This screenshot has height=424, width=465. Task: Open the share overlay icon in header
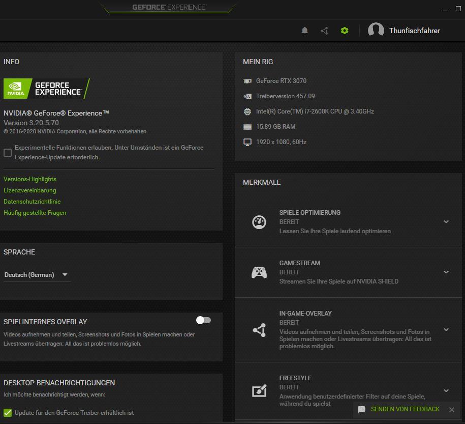[x=324, y=31]
